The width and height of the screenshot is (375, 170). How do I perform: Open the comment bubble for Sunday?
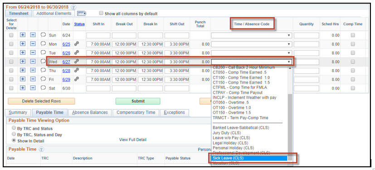pos(43,35)
